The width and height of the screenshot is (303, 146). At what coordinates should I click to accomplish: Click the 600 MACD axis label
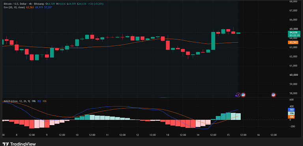tap(292, 99)
